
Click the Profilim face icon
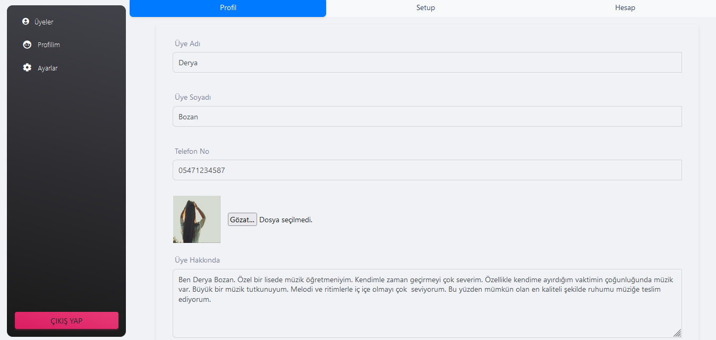coord(27,45)
